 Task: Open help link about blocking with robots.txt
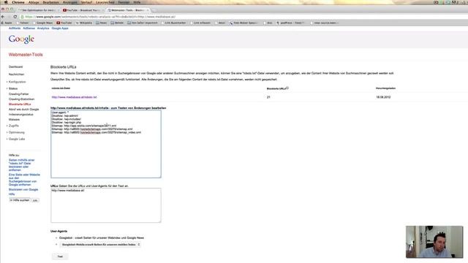21,165
